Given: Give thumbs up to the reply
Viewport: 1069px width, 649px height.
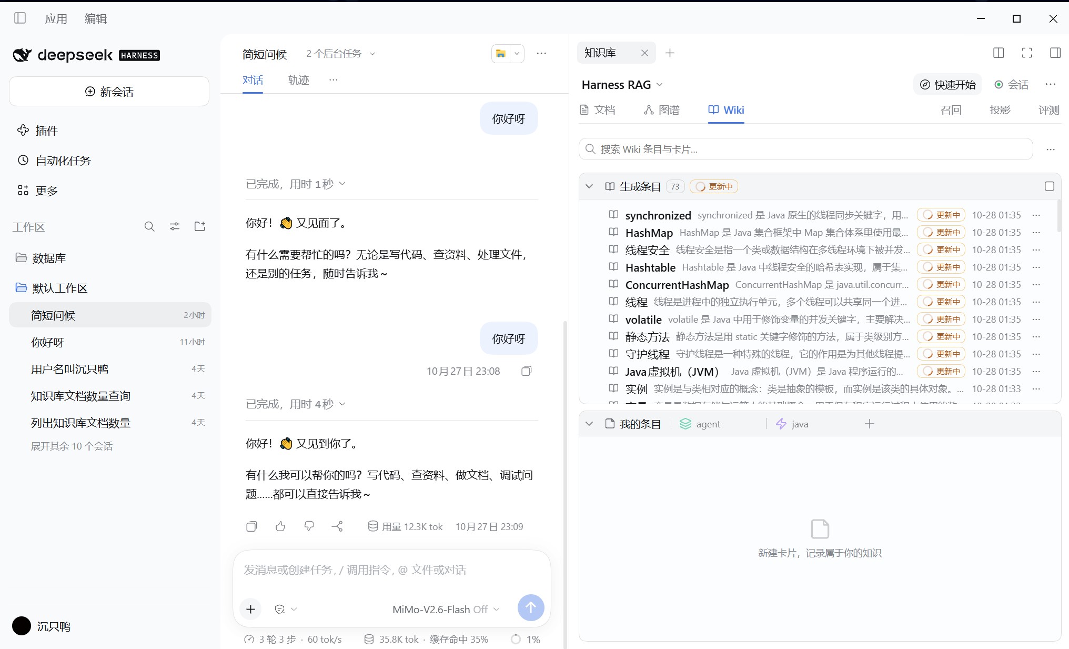Looking at the screenshot, I should pyautogui.click(x=280, y=526).
